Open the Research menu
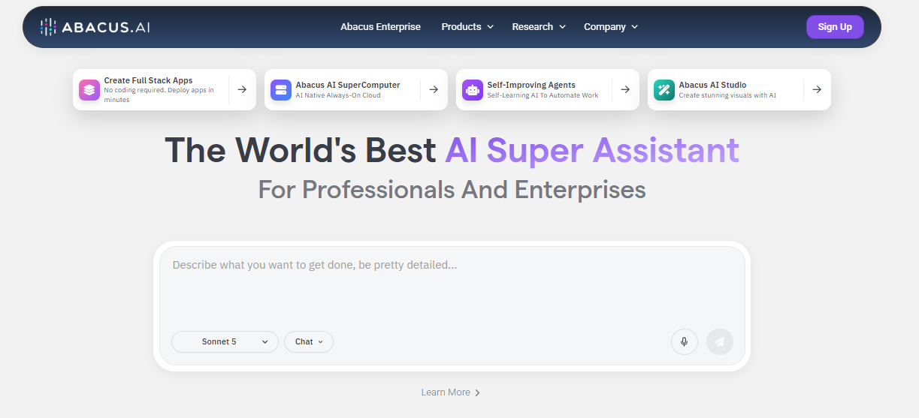919x418 pixels. point(539,27)
